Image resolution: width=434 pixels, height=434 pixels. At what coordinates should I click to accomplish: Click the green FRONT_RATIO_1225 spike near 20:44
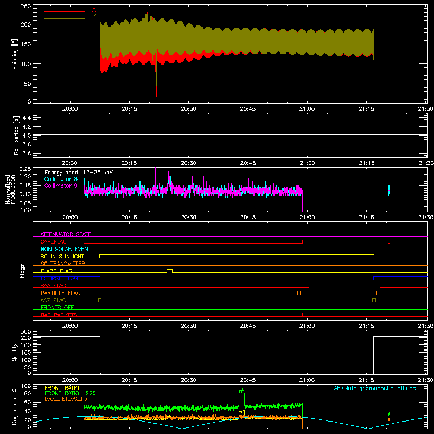coord(241,398)
